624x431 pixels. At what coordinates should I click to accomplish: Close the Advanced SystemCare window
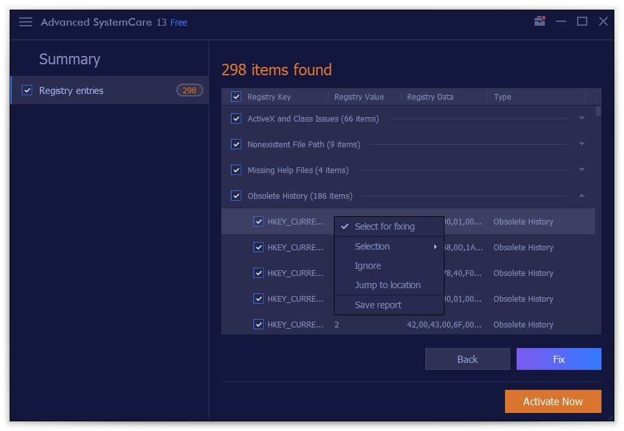pyautogui.click(x=603, y=21)
